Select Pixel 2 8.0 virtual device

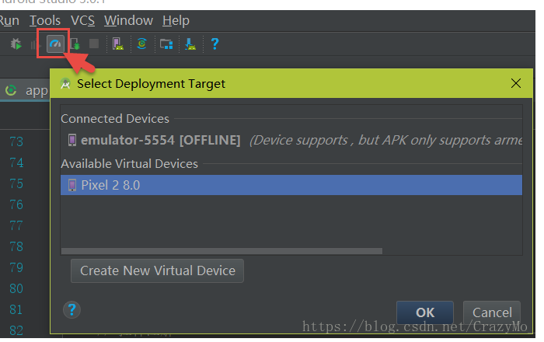click(291, 185)
